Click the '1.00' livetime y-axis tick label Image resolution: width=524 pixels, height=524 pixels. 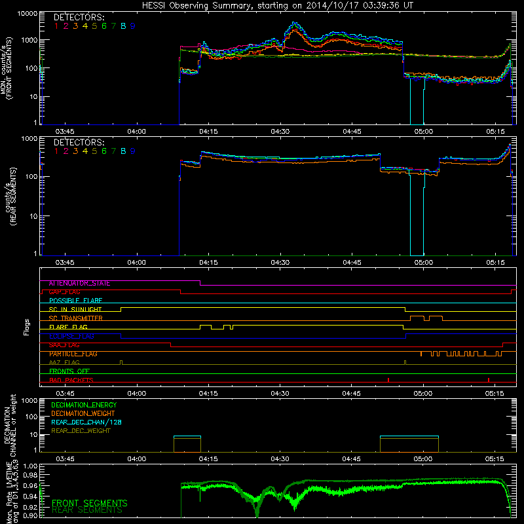[31, 466]
